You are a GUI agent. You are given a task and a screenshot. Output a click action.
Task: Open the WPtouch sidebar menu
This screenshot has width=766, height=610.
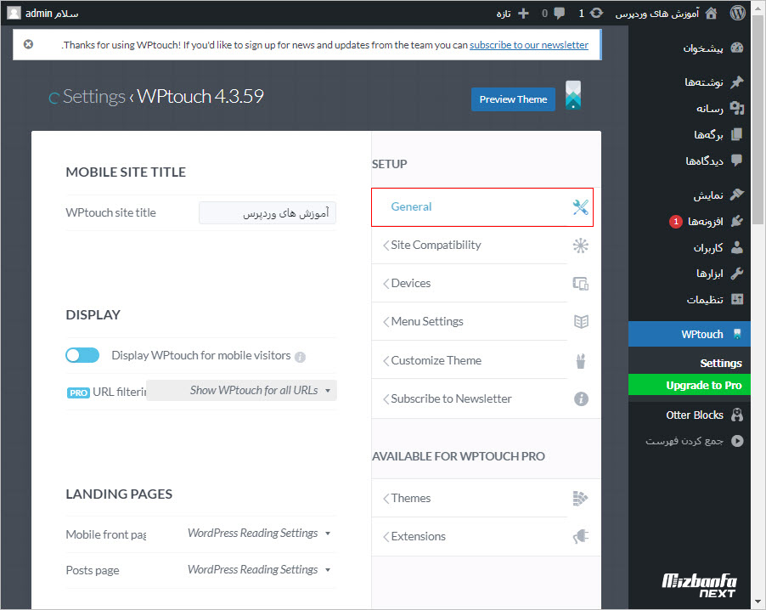click(690, 335)
